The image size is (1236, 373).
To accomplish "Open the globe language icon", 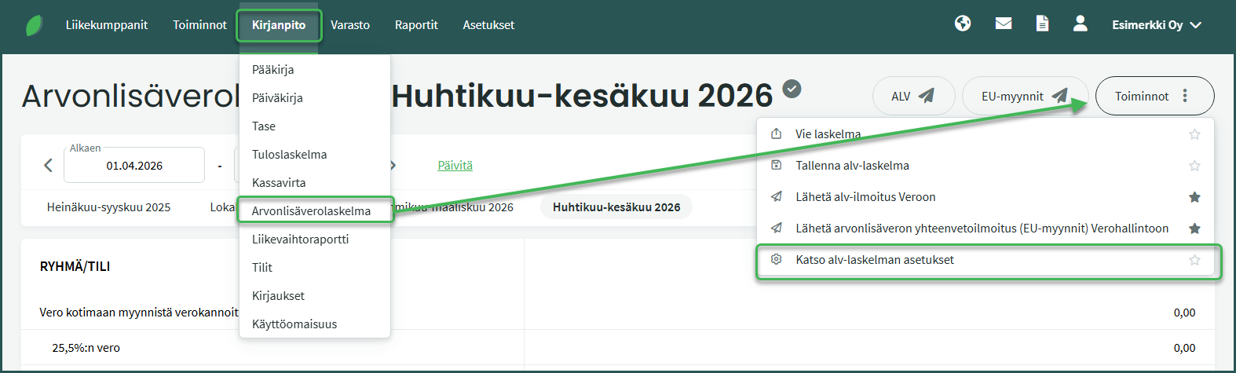I will point(963,24).
